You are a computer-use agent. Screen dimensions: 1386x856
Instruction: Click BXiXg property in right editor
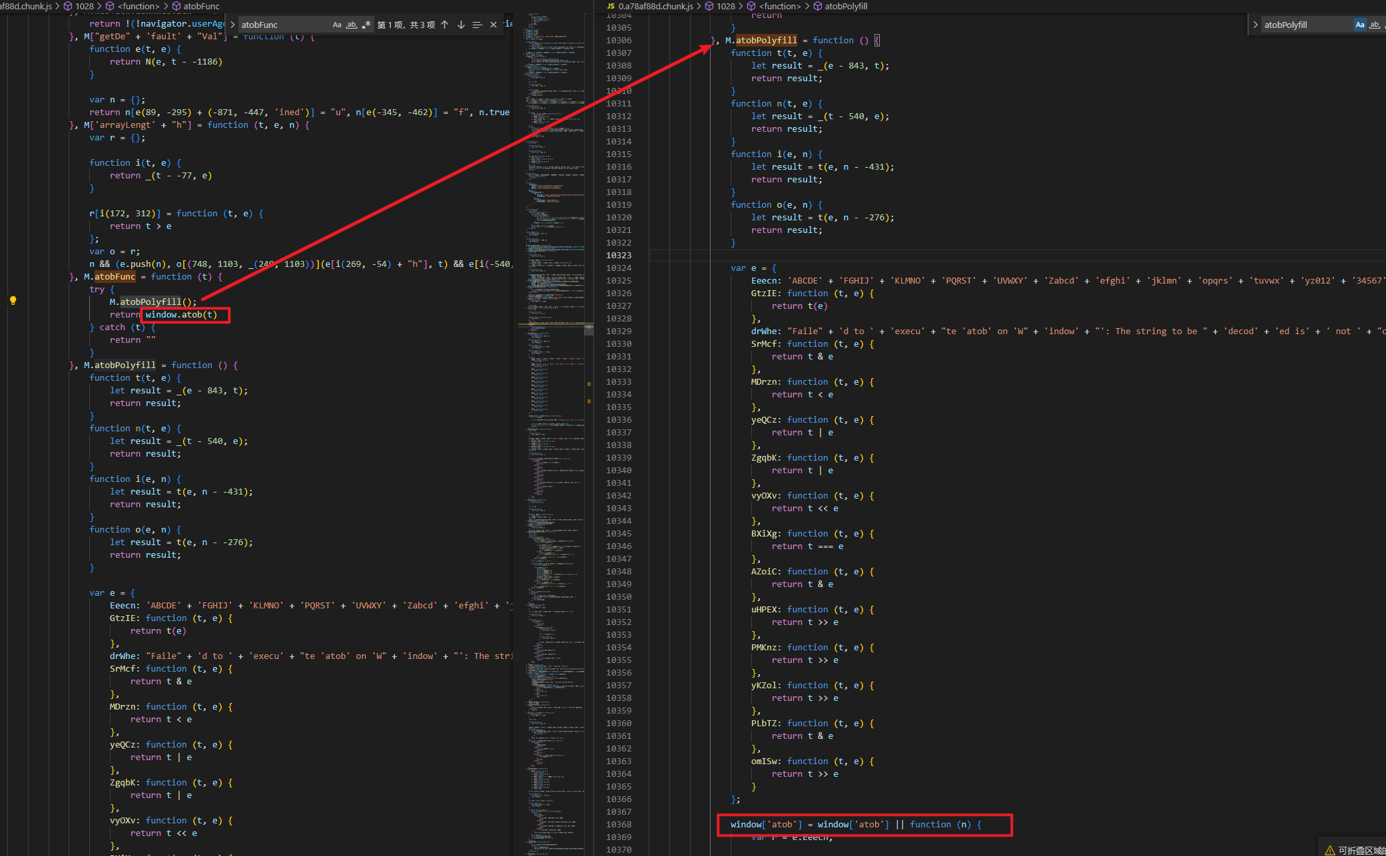(x=764, y=533)
